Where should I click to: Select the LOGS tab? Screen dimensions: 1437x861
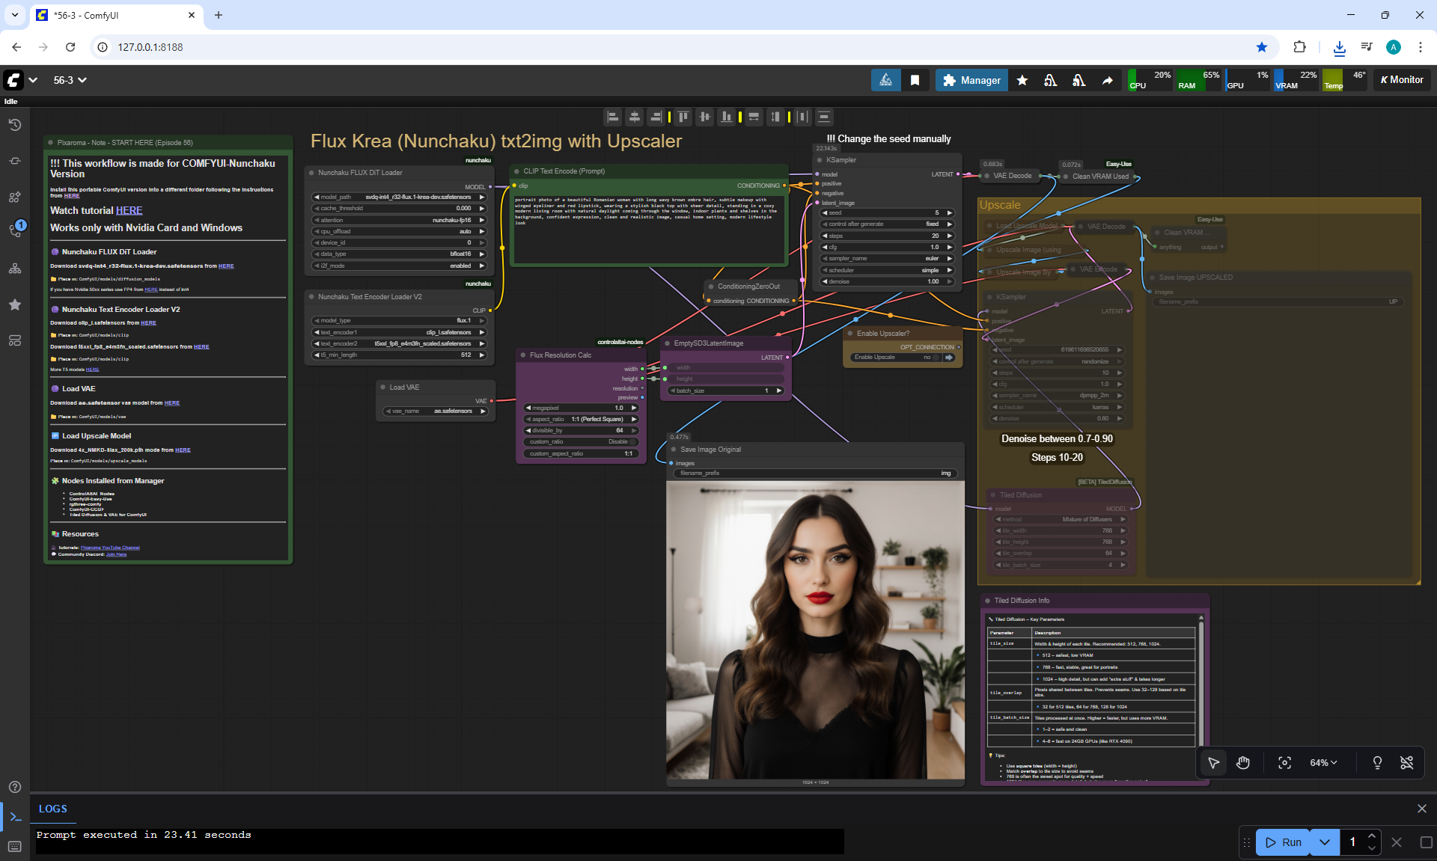(x=52, y=809)
